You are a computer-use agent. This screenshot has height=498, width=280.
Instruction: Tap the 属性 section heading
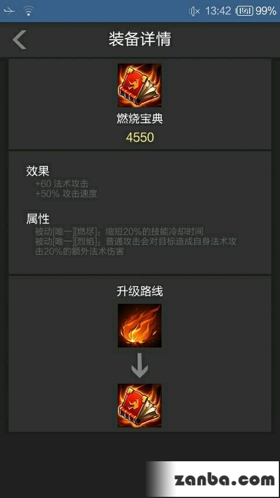37,219
